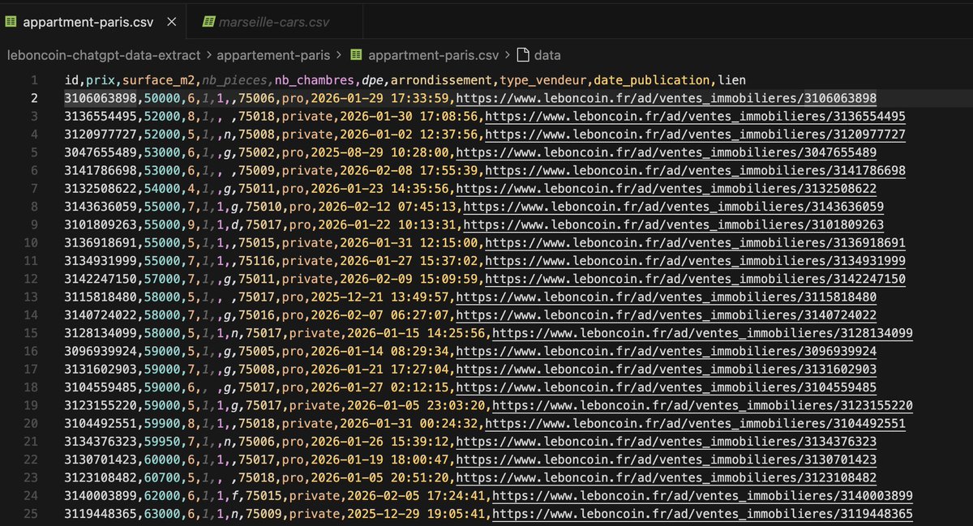
Task: Click the 'lien' header text
Action: (733, 80)
